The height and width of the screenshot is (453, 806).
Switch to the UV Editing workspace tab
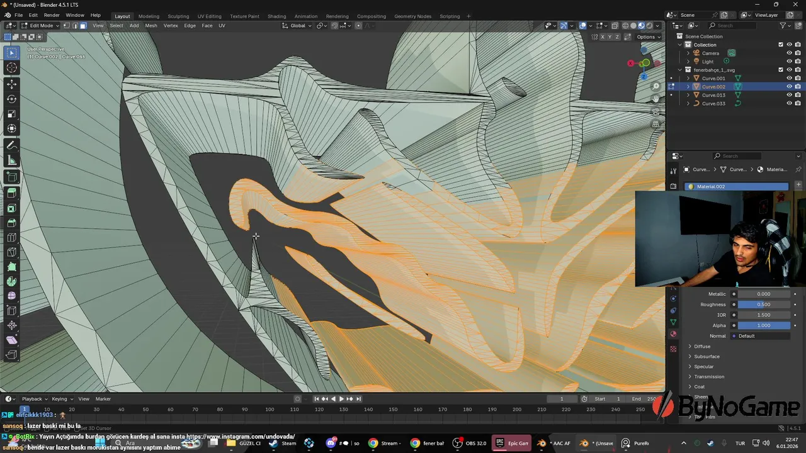[209, 16]
